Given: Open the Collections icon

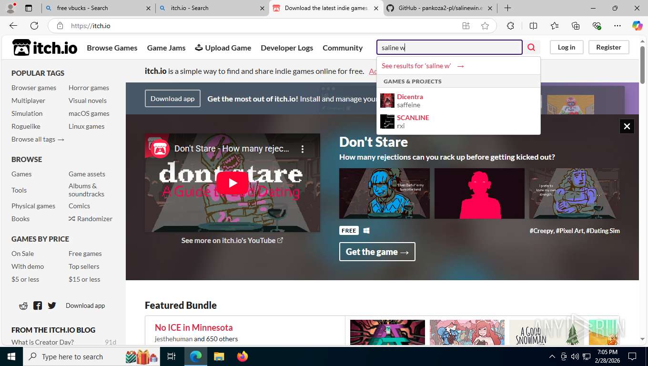Looking at the screenshot, I should coord(576,26).
